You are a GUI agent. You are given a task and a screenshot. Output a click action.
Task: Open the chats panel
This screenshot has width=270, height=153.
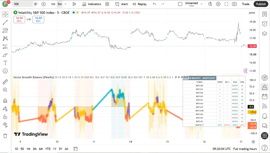[265, 126]
